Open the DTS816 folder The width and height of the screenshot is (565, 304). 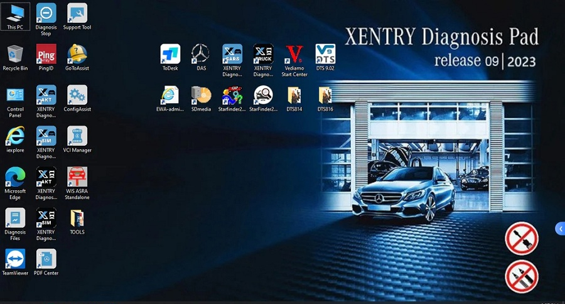[x=325, y=99]
